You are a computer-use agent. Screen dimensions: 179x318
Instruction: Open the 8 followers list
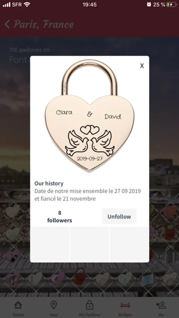[60, 216]
